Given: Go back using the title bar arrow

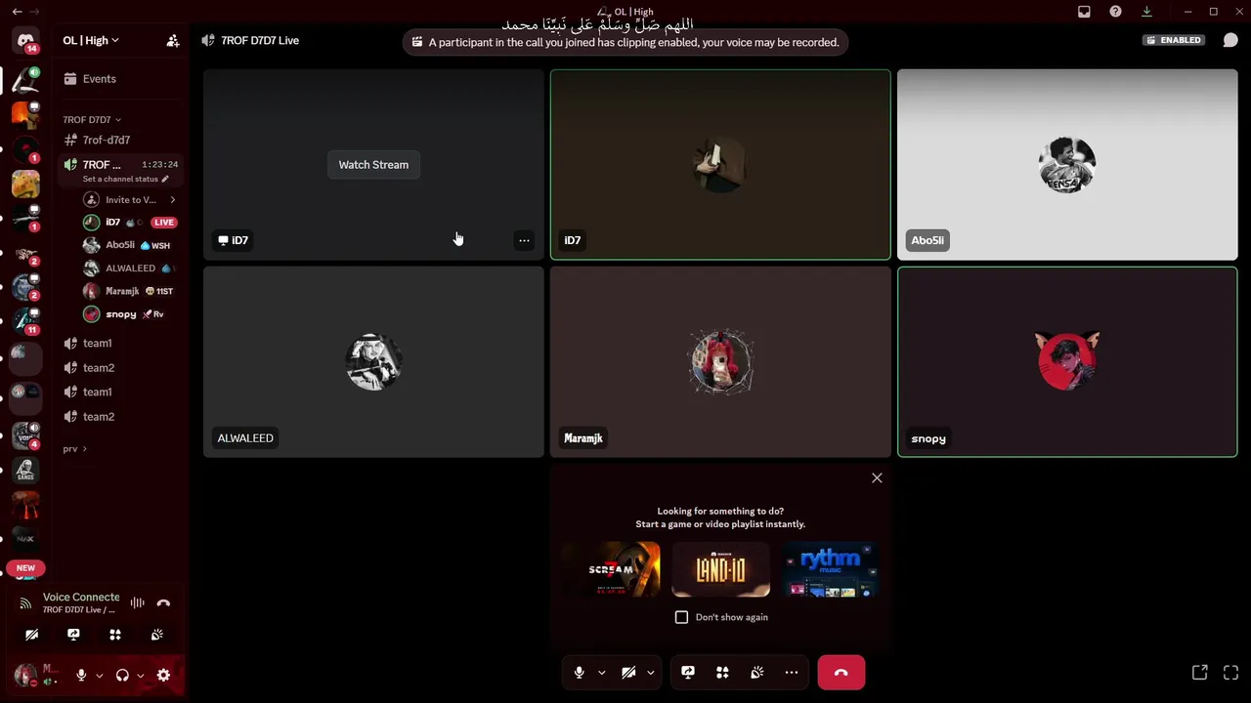Looking at the screenshot, I should click(x=17, y=12).
